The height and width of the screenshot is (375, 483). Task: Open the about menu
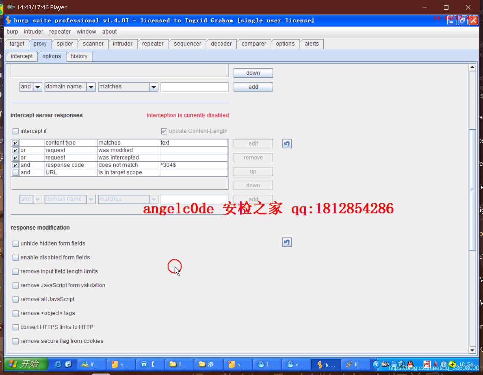pyautogui.click(x=110, y=32)
